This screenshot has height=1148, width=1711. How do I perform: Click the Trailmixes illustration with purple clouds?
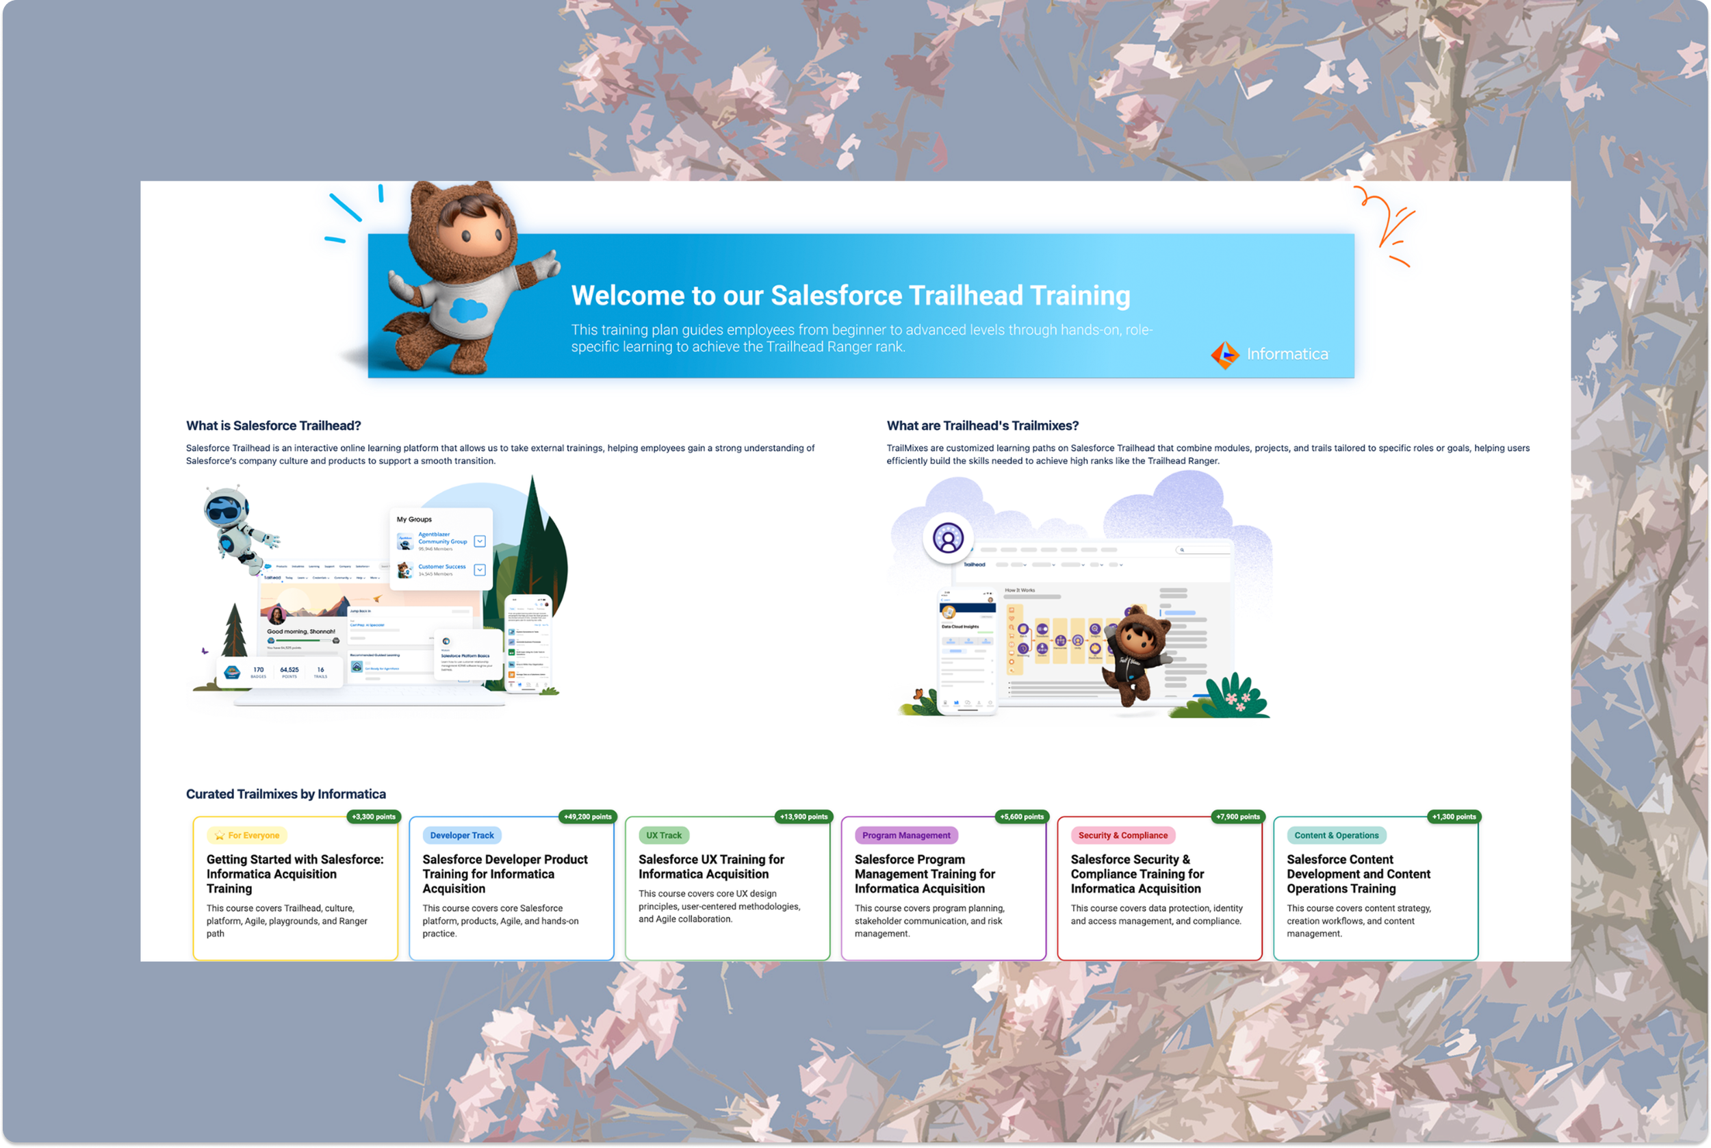click(x=1080, y=594)
